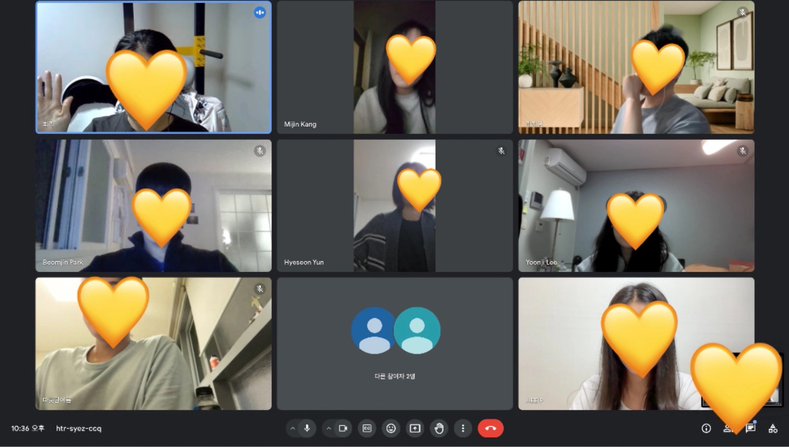This screenshot has width=789, height=447.
Task: Click muted mic icon on top-right staircase tile
Action: (x=743, y=13)
